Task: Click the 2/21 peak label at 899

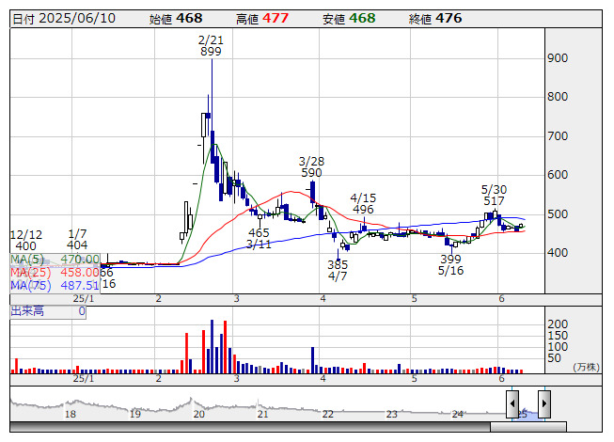Action: coord(211,46)
